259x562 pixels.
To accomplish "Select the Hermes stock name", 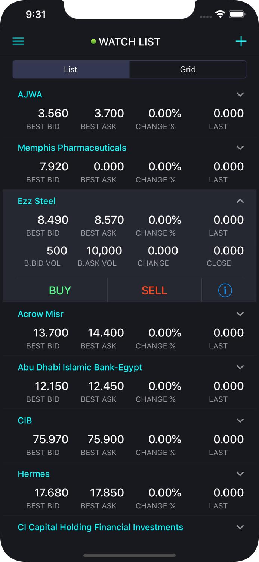I will click(33, 474).
